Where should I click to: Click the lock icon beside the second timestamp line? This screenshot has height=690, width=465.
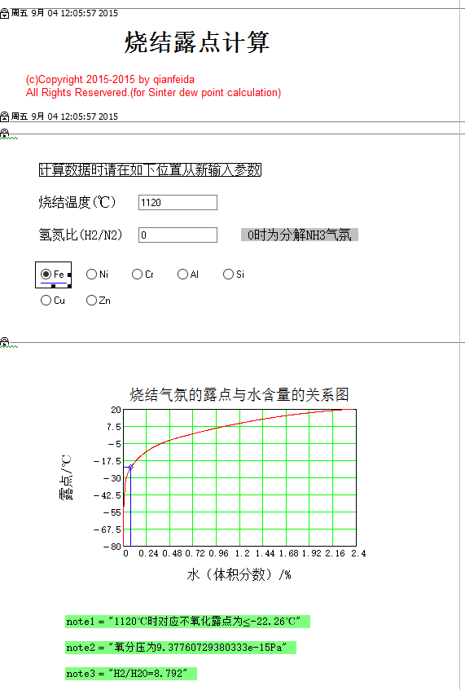coord(4,116)
